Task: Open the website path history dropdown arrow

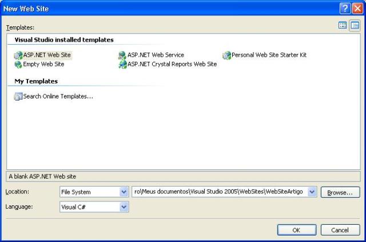Action: coord(312,192)
